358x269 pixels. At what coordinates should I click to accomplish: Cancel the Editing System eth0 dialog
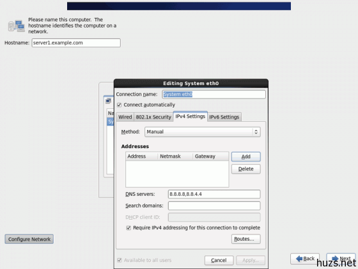219,260
